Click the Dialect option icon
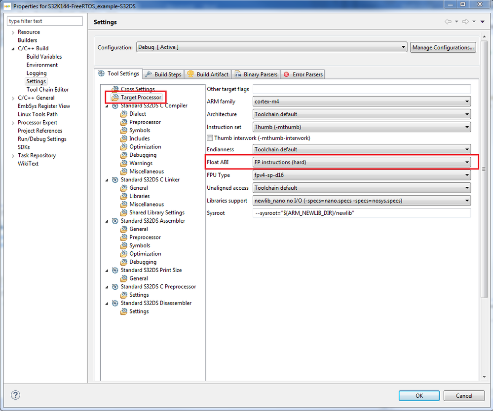The height and width of the screenshot is (411, 493). (124, 114)
